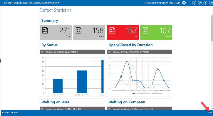Image resolution: width=213 pixels, height=116 pixels.
Task: Toggle Closed Documents legend entry
Action: click(x=155, y=93)
